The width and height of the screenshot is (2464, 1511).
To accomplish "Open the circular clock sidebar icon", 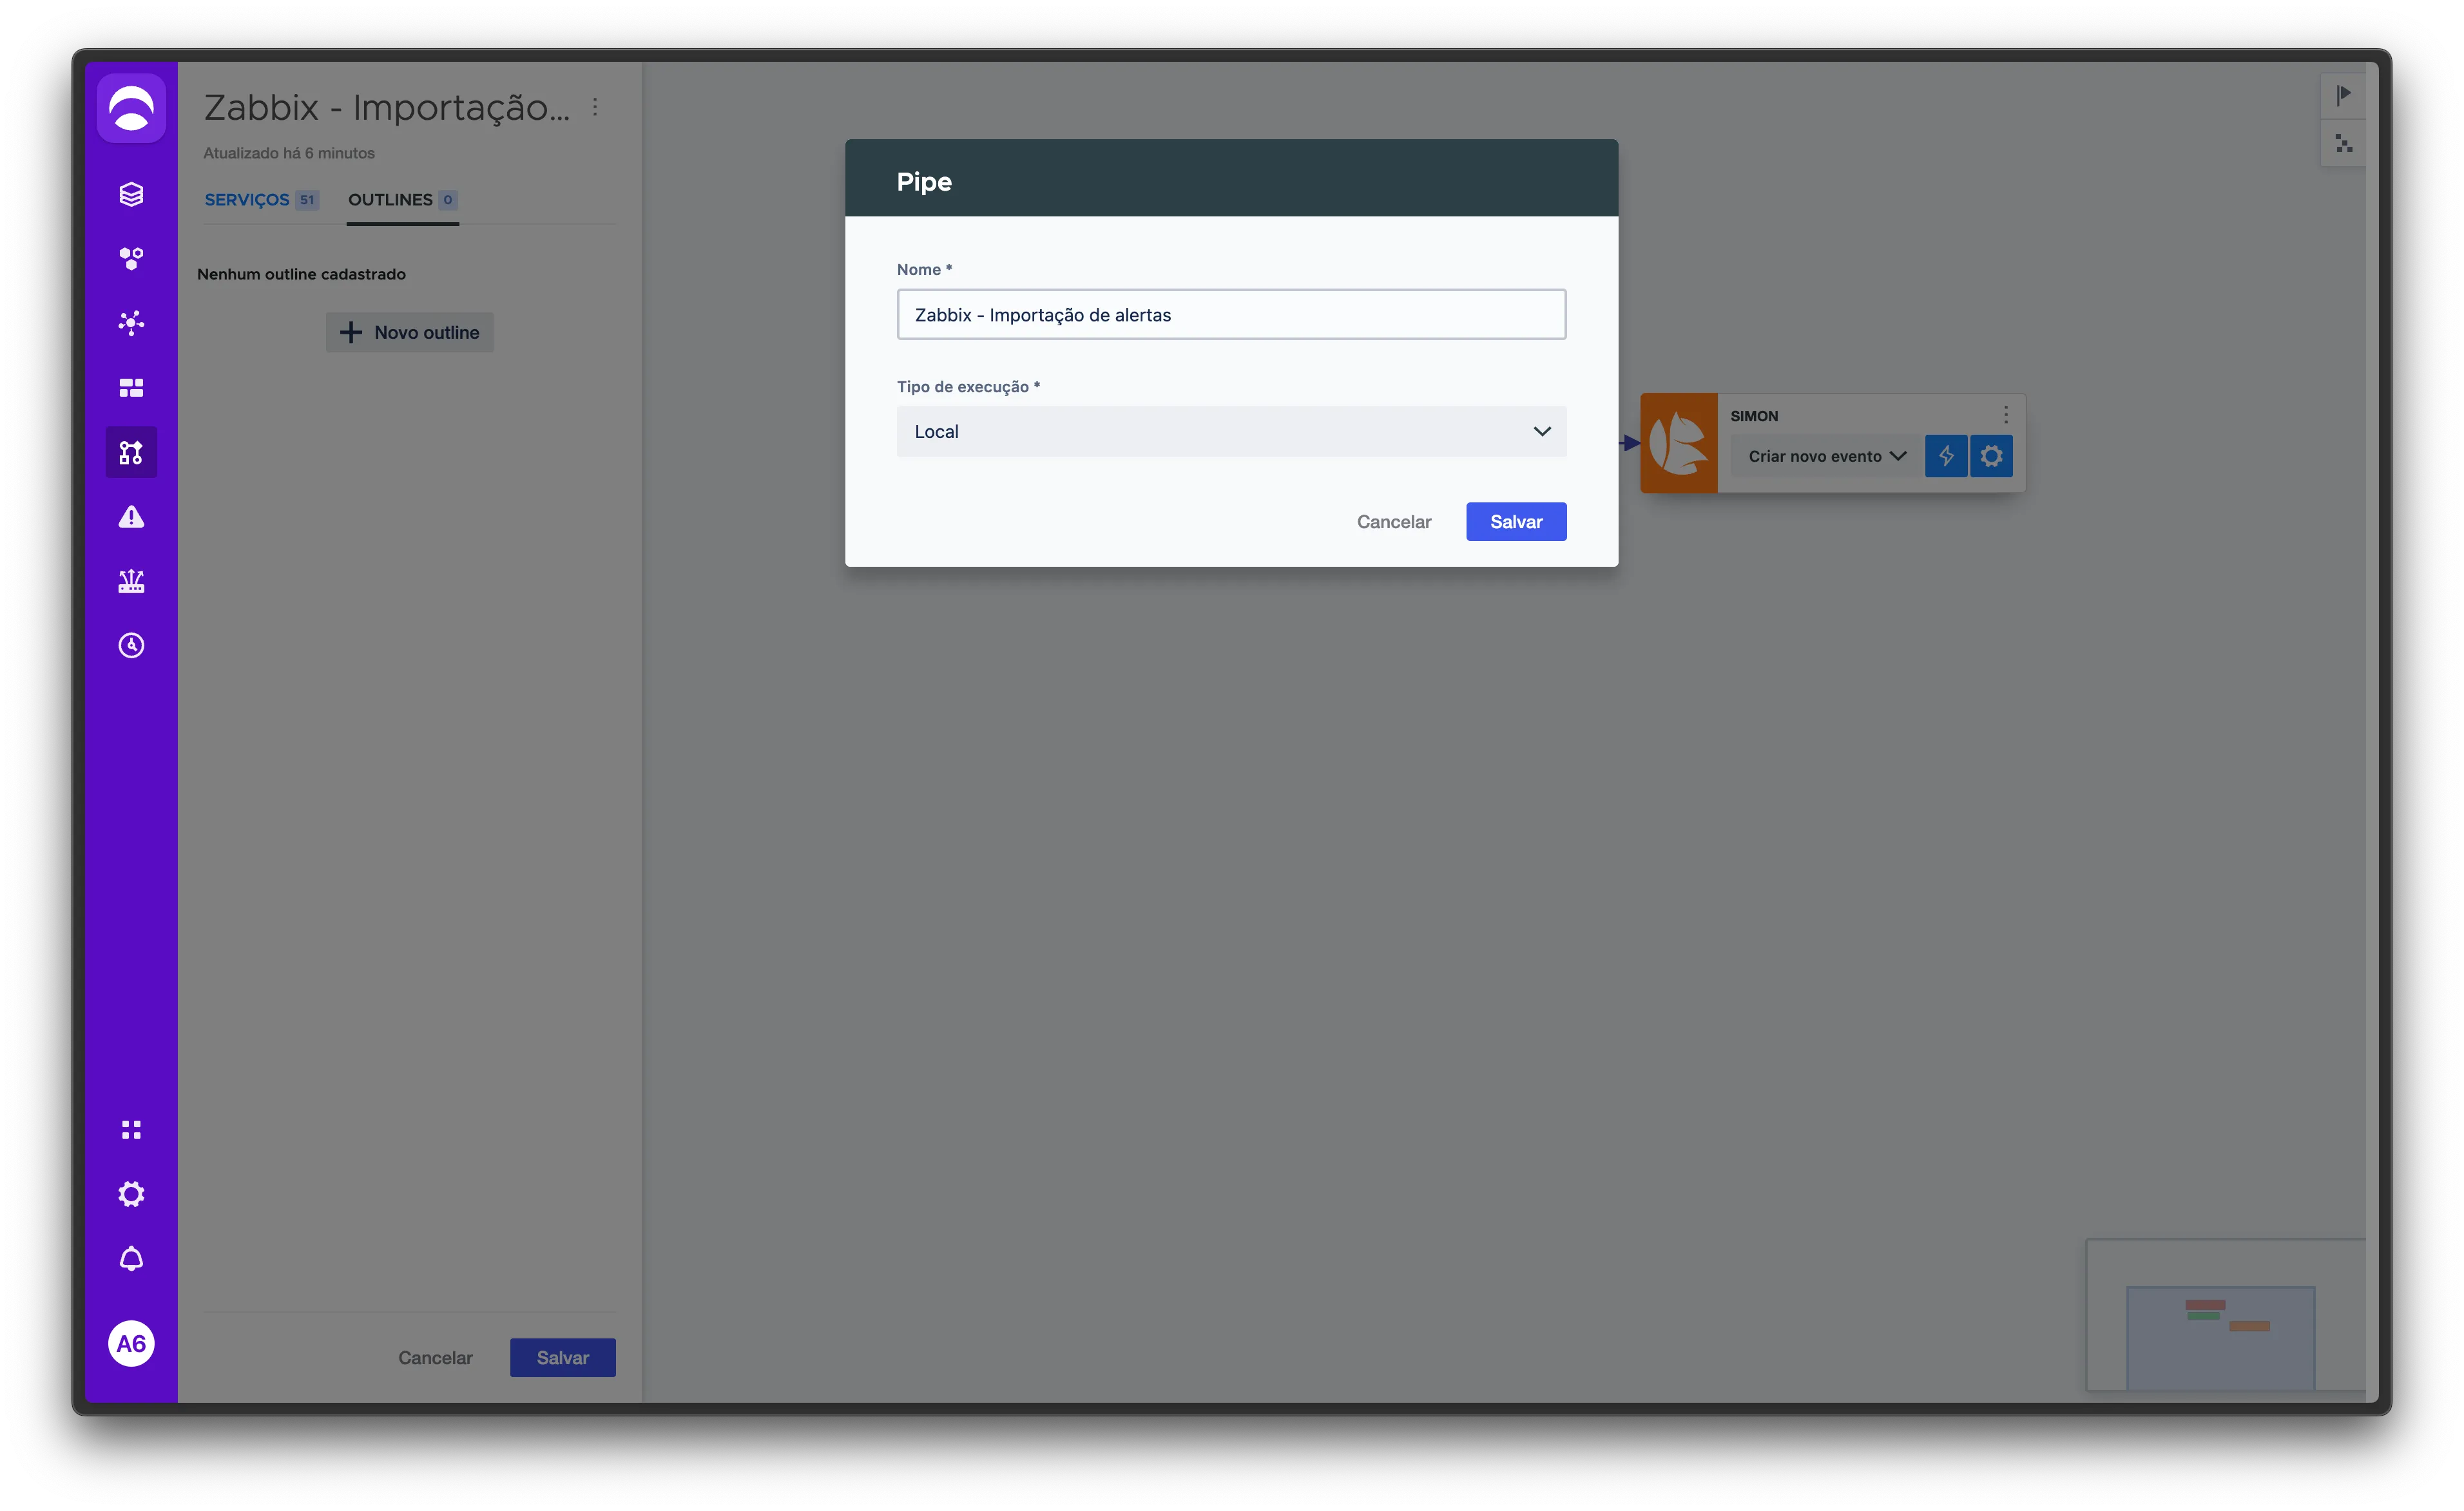I will point(131,645).
